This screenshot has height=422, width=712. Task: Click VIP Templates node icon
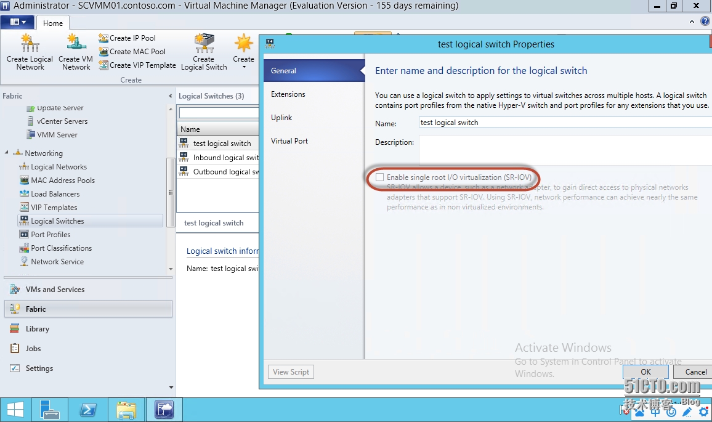pyautogui.click(x=24, y=208)
